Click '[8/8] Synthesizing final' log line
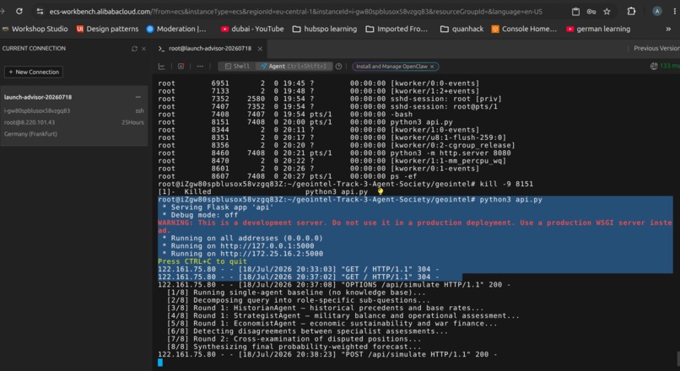Viewport: 680px width, 371px height. coord(294,347)
